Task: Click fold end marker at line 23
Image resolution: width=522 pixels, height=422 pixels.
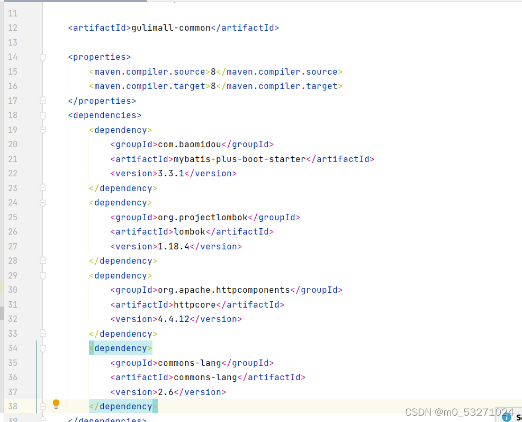Action: (x=42, y=187)
